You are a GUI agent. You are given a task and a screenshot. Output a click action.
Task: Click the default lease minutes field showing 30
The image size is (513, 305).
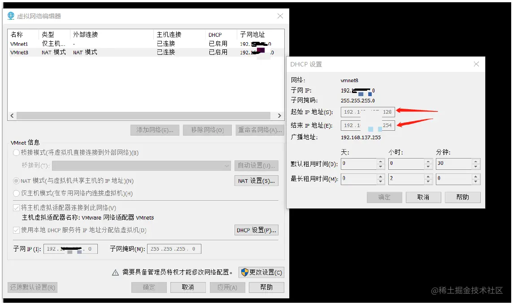pyautogui.click(x=454, y=164)
